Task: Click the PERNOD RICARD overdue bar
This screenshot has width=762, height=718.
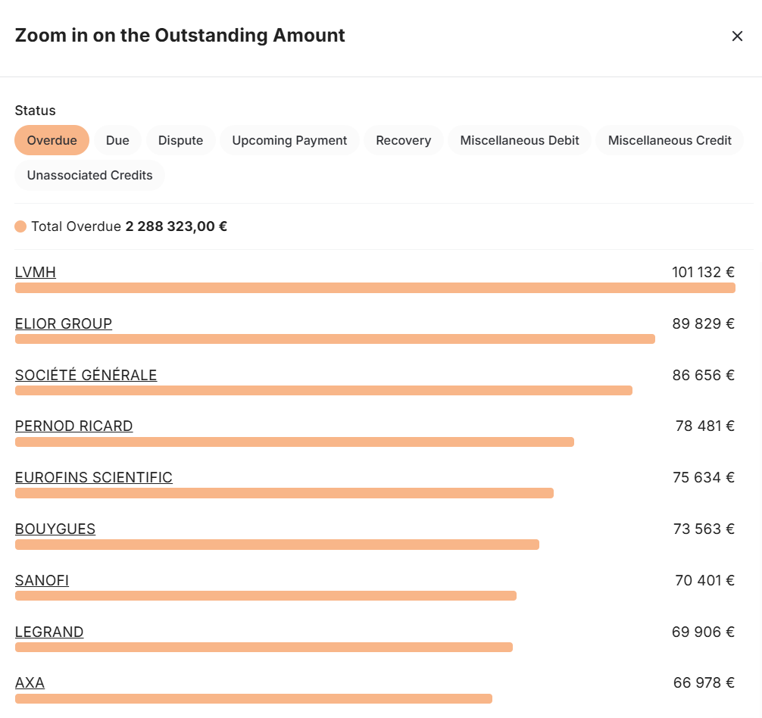Action: (295, 442)
